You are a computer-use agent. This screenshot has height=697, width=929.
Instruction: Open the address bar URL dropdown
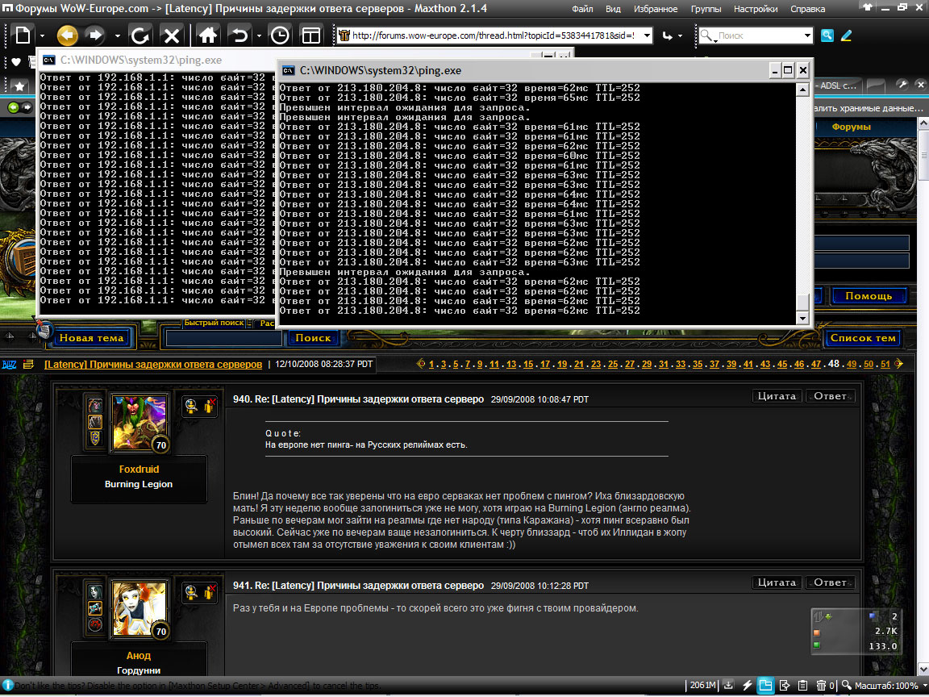(x=647, y=35)
